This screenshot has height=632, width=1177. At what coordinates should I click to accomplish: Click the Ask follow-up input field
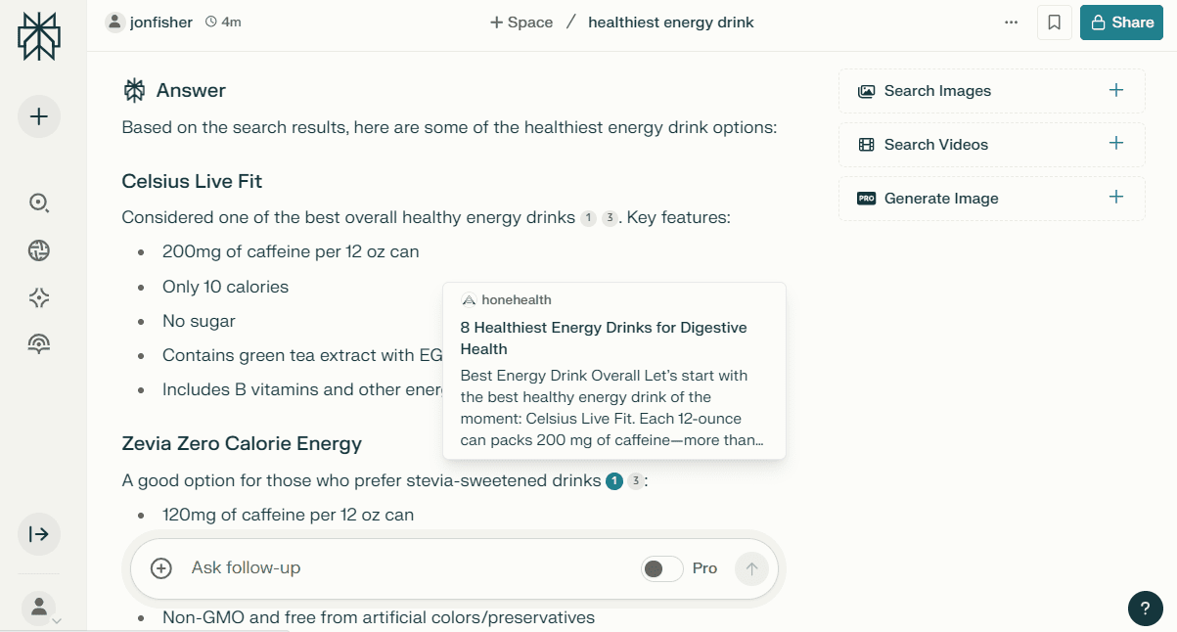click(x=391, y=568)
